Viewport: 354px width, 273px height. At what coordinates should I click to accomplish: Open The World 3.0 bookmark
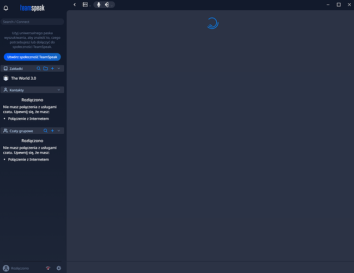click(x=32, y=78)
